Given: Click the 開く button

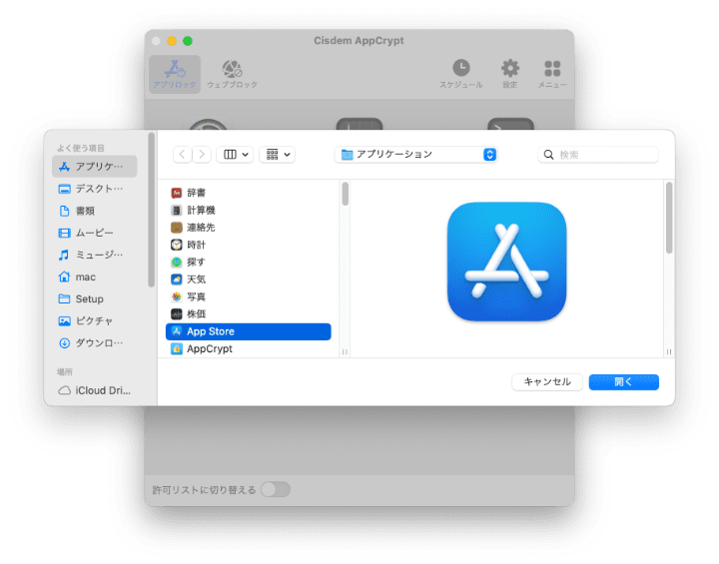Looking at the screenshot, I should tap(623, 382).
